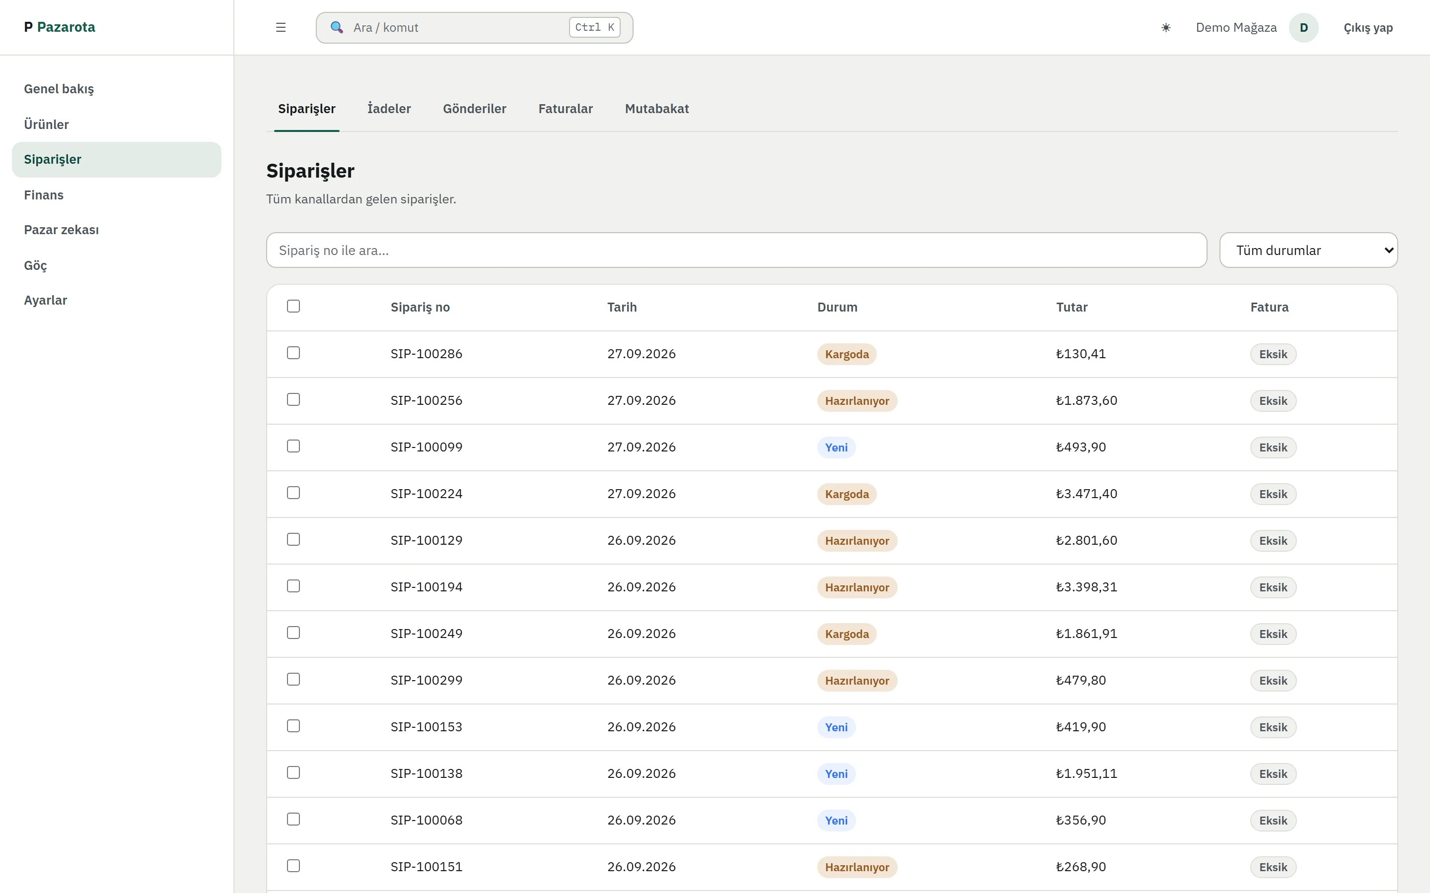This screenshot has width=1430, height=893.
Task: Click the Sipariş no column header
Action: coord(420,307)
